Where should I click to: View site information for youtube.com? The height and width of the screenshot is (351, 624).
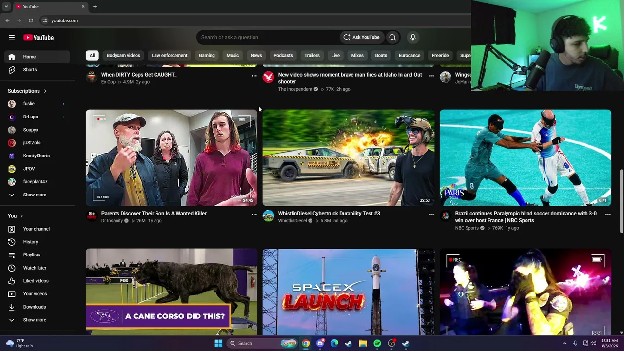click(44, 20)
